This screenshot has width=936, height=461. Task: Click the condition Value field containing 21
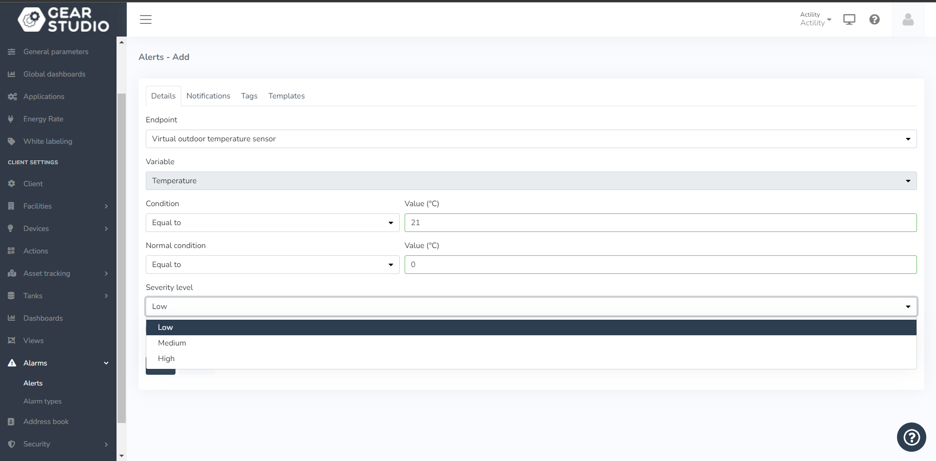pyautogui.click(x=660, y=223)
